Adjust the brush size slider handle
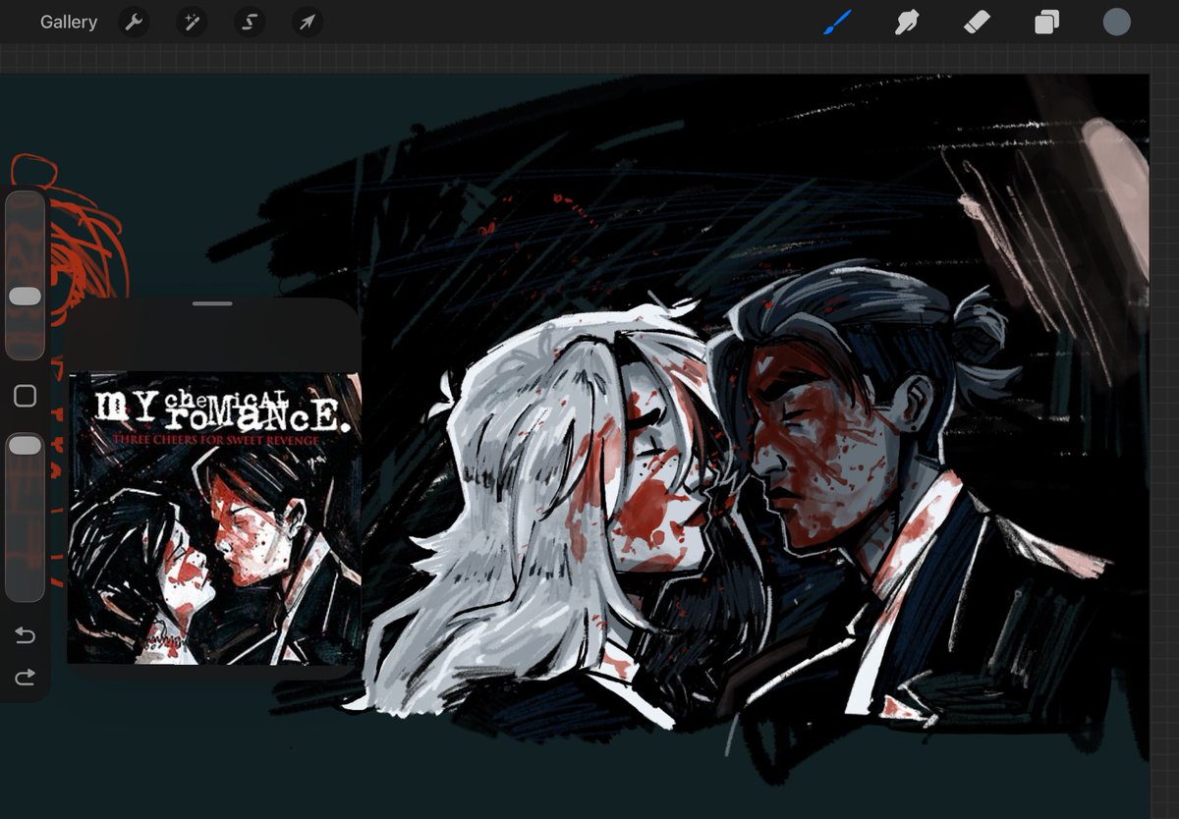 [25, 296]
